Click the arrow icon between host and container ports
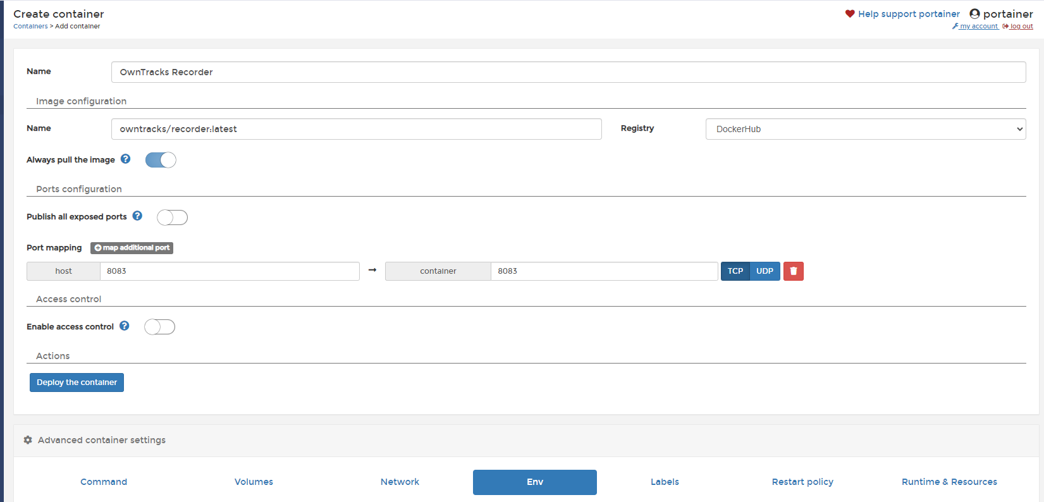This screenshot has width=1044, height=502. 372,270
